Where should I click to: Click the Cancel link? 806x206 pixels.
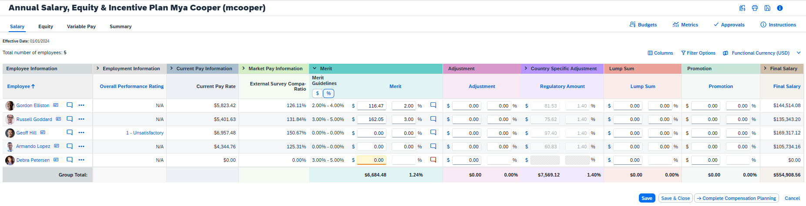click(792, 198)
